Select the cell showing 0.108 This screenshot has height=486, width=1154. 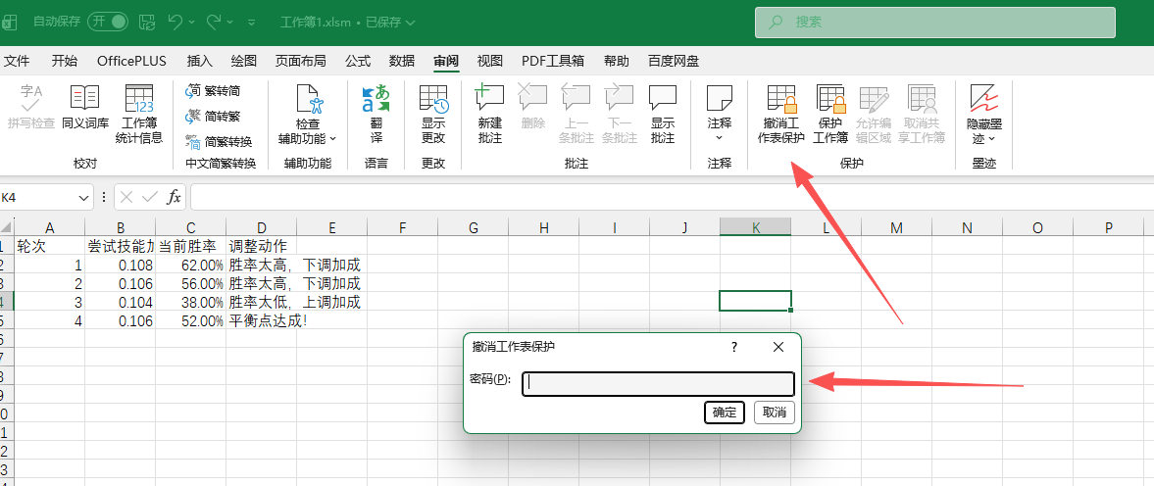coord(120,264)
